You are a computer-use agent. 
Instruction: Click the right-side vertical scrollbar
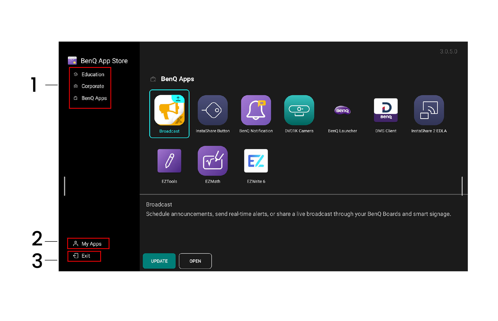(x=462, y=186)
